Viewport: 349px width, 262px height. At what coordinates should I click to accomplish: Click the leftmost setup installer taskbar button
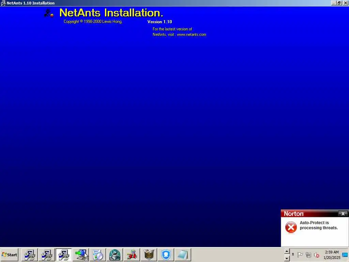[x=30, y=255]
